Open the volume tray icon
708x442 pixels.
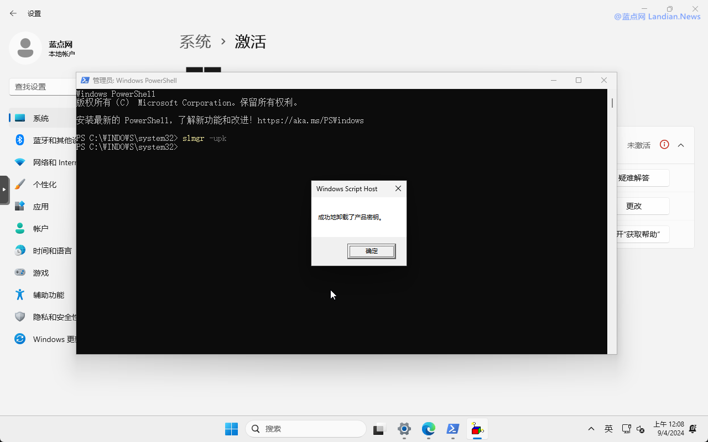click(x=641, y=429)
